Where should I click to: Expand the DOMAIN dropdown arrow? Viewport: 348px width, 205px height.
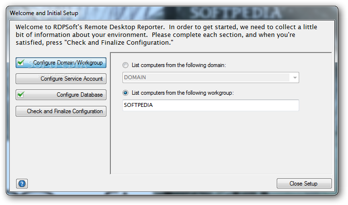tap(295, 78)
